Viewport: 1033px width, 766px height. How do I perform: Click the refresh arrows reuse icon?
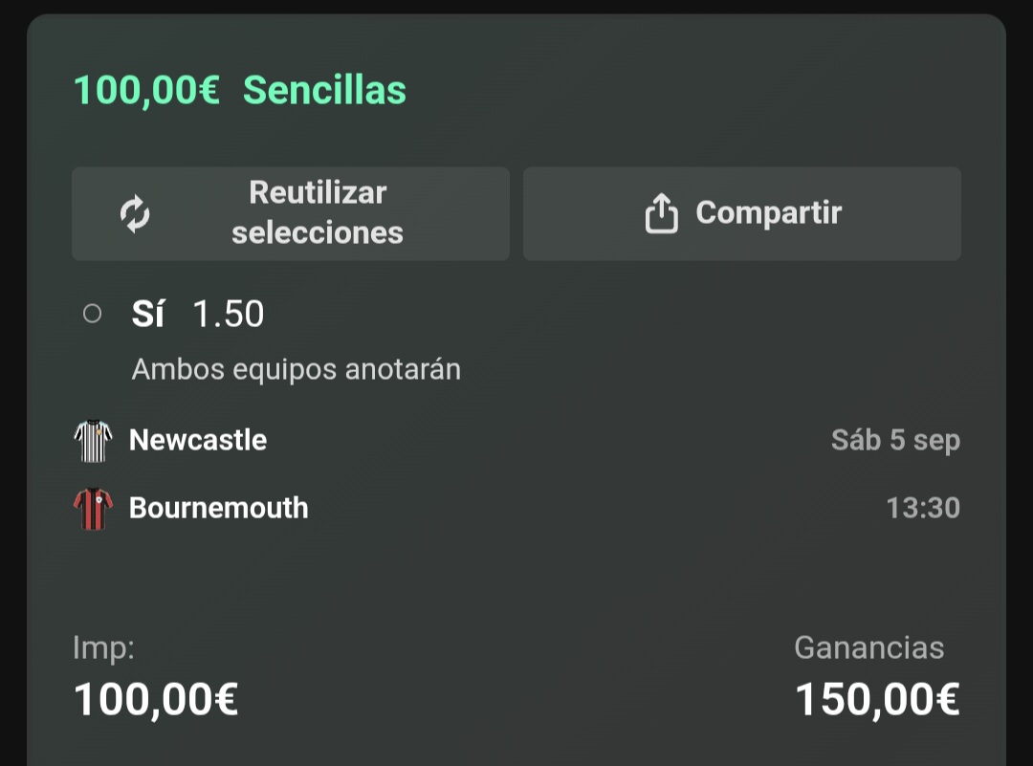coord(135,214)
